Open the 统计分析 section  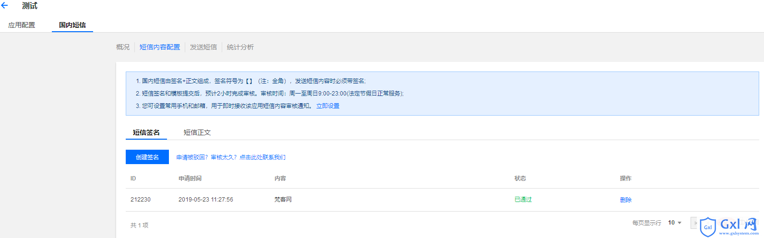(240, 47)
